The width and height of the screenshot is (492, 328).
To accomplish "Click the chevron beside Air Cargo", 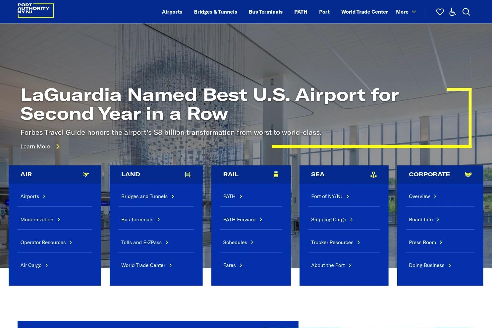I will pyautogui.click(x=47, y=265).
